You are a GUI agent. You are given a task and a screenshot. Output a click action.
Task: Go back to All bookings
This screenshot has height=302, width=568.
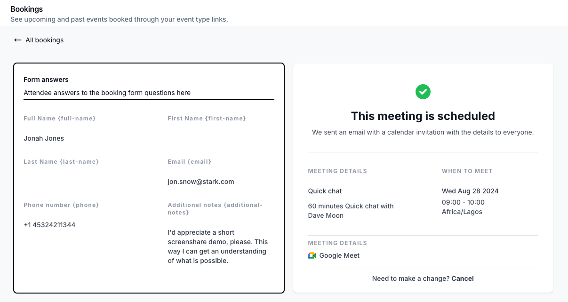[x=39, y=40]
